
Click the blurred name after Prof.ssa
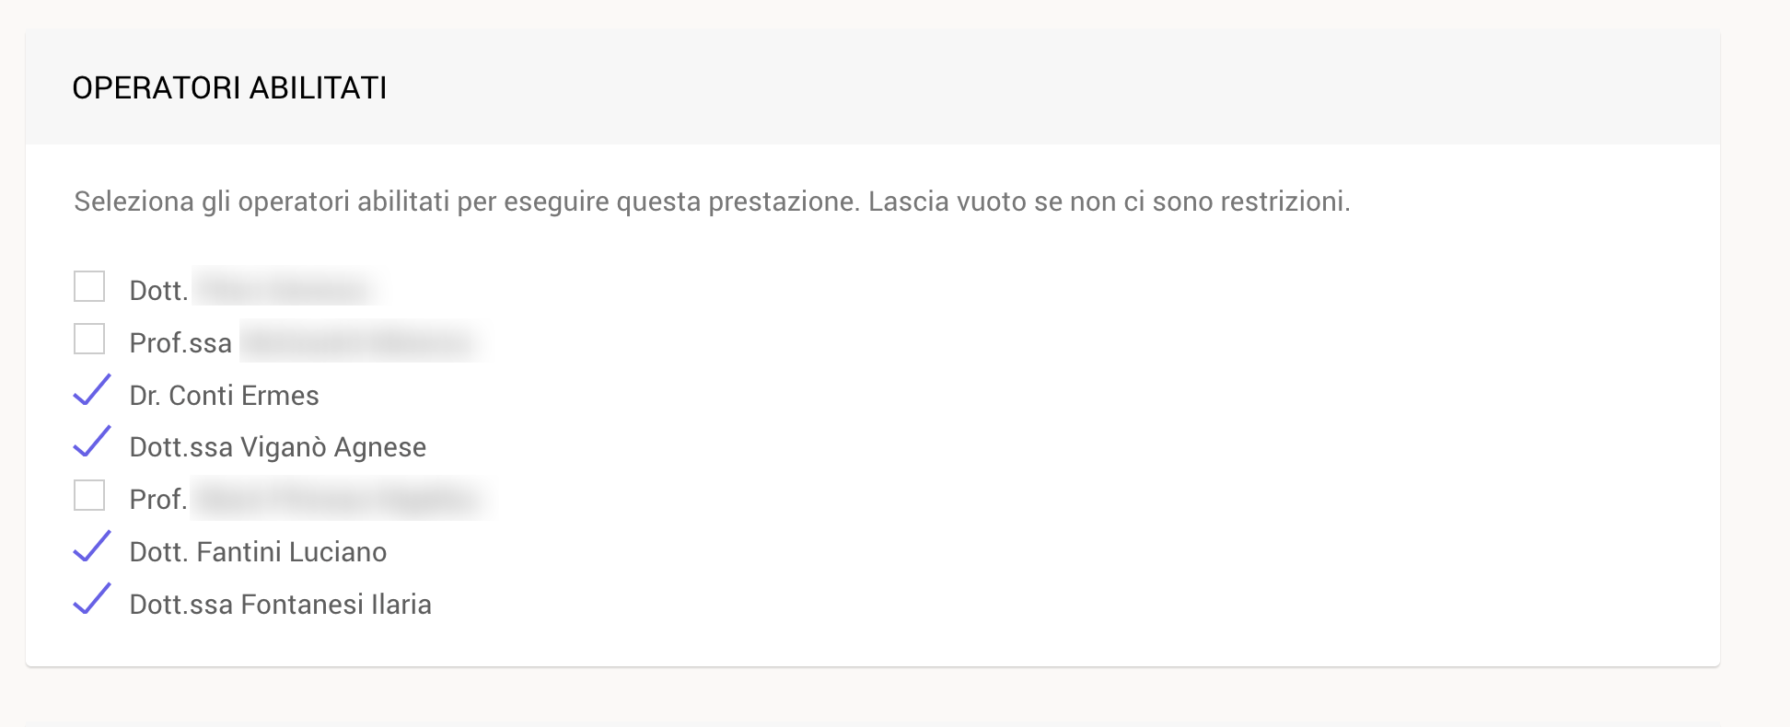tap(361, 342)
